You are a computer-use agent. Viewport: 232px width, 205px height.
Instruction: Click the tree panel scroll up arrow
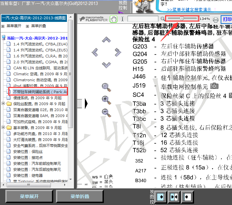click(71, 17)
